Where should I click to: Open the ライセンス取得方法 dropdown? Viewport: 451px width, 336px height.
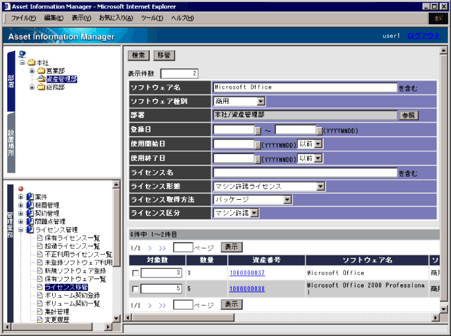pos(287,200)
